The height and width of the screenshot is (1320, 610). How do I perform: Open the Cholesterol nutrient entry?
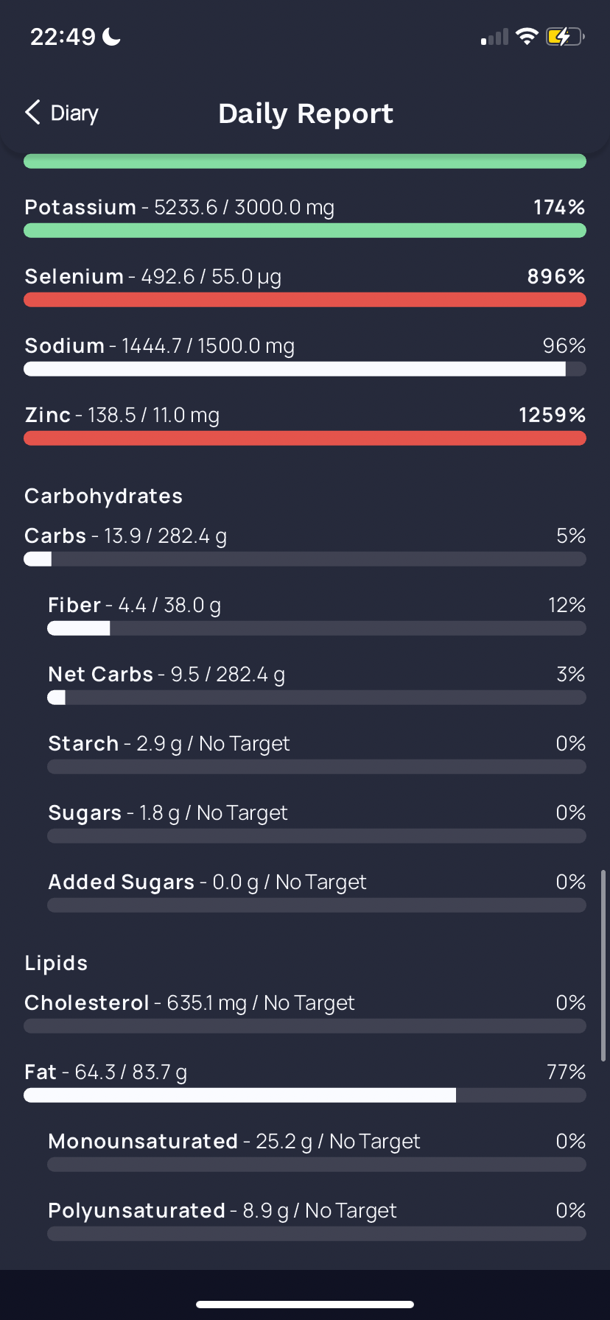305,1012
